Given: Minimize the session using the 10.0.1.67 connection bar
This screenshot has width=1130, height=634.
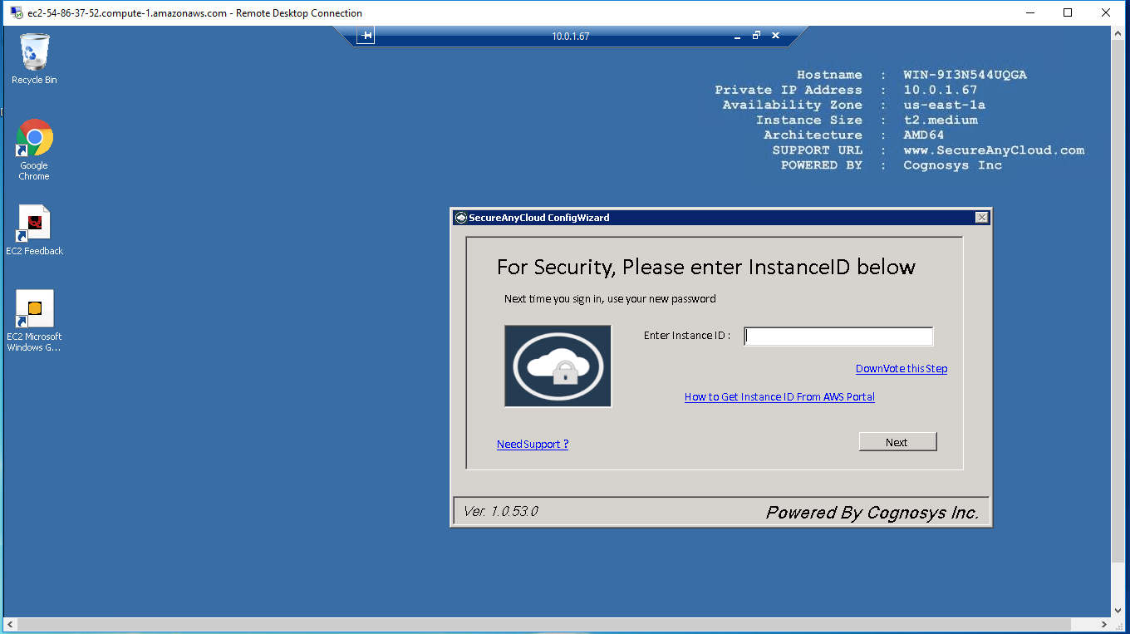Looking at the screenshot, I should click(x=736, y=36).
